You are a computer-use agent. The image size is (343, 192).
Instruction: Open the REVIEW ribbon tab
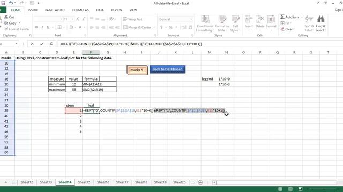(x=116, y=10)
